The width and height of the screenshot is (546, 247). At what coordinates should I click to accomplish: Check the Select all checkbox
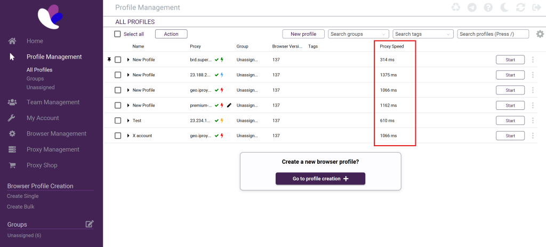(x=117, y=34)
